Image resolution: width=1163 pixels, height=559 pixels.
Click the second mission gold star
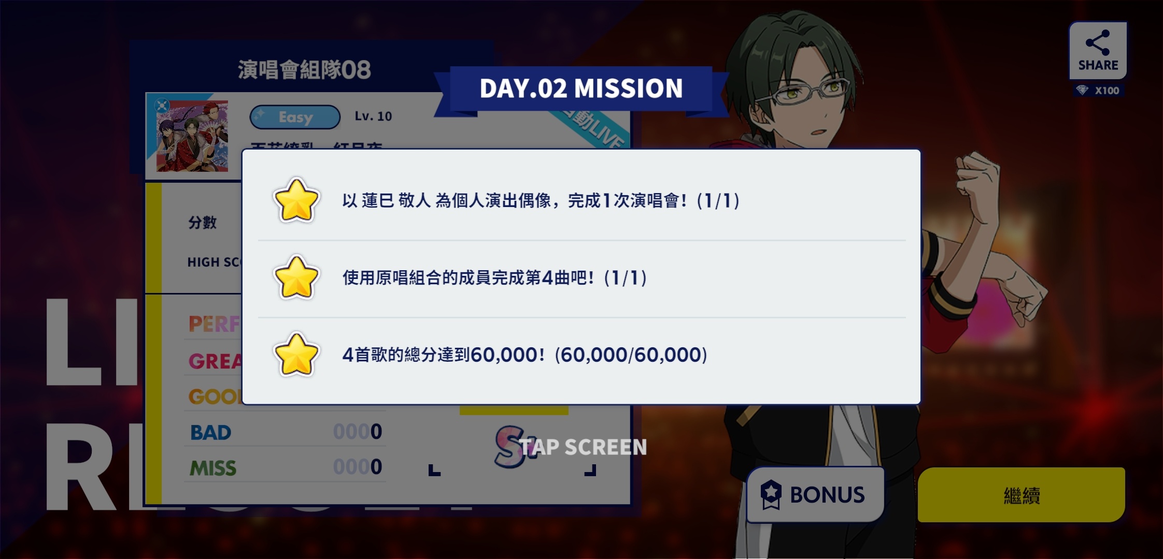point(296,278)
